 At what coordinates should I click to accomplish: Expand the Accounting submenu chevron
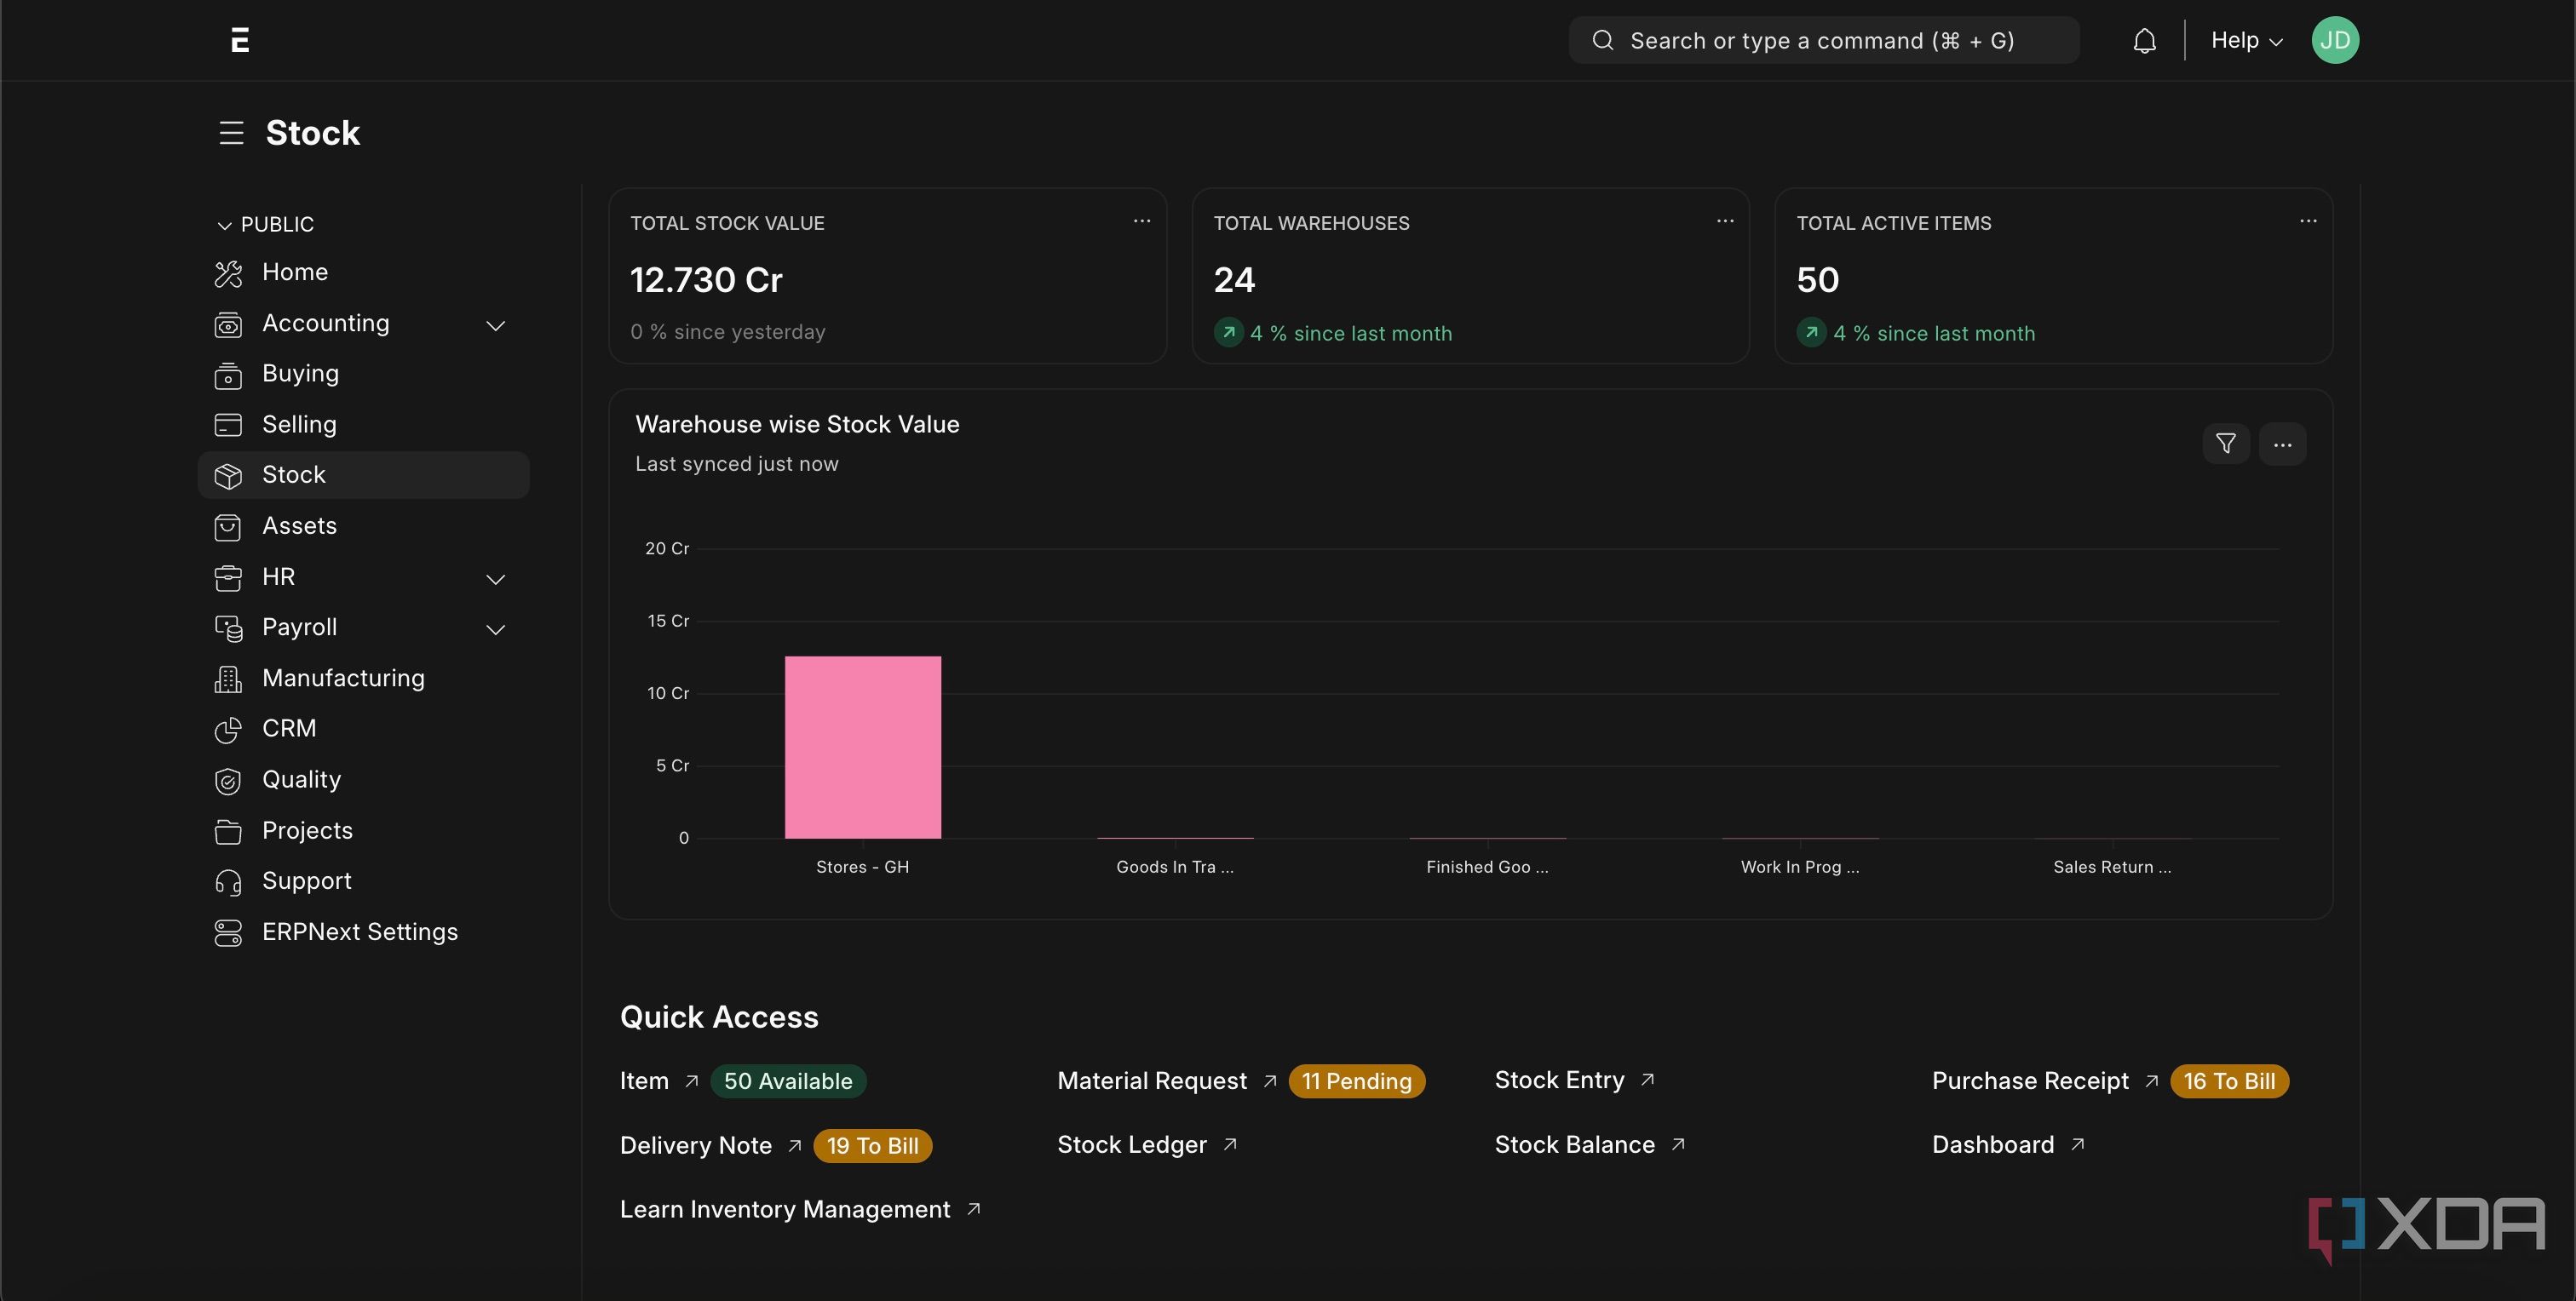pos(495,326)
